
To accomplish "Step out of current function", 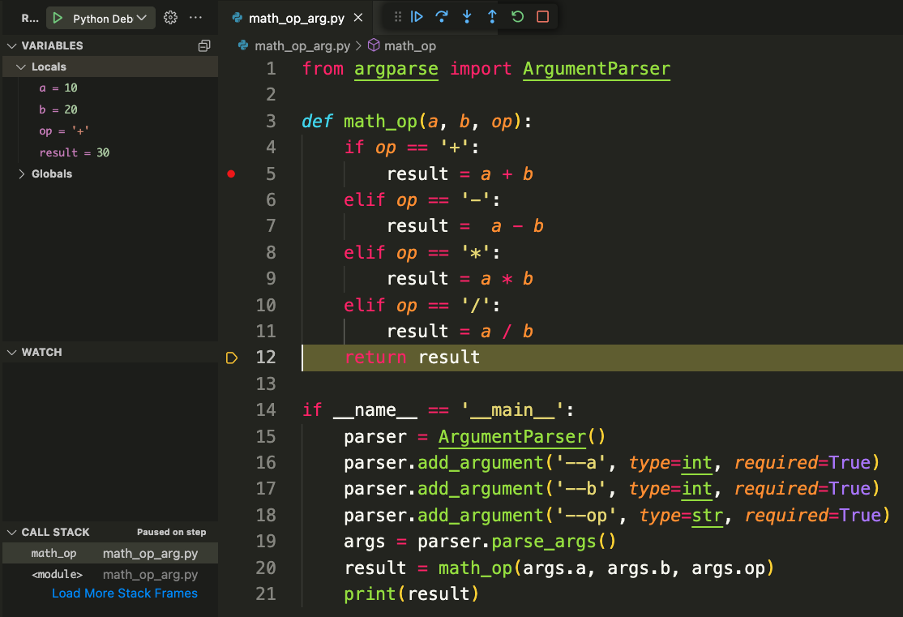I will click(x=492, y=17).
